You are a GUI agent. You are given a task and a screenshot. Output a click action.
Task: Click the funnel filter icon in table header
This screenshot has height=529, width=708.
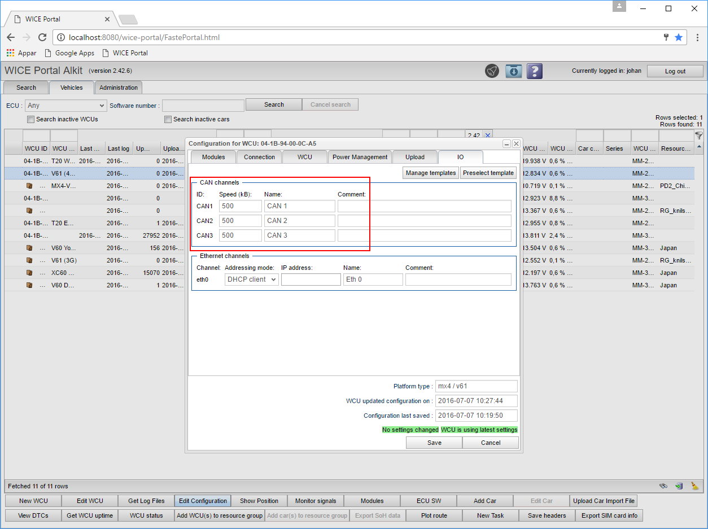[698, 135]
